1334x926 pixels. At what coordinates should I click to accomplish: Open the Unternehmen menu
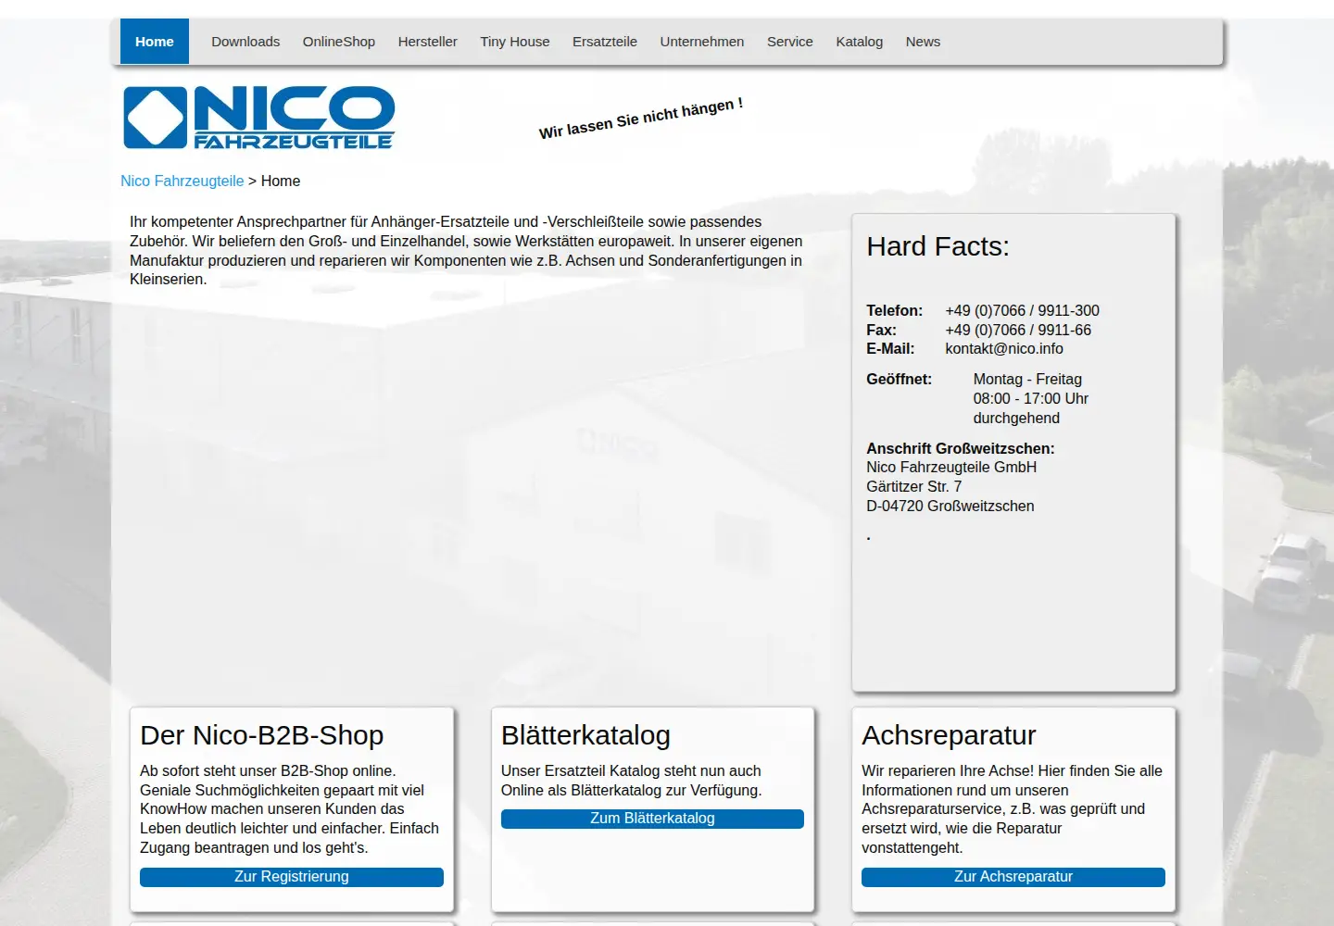coord(702,42)
